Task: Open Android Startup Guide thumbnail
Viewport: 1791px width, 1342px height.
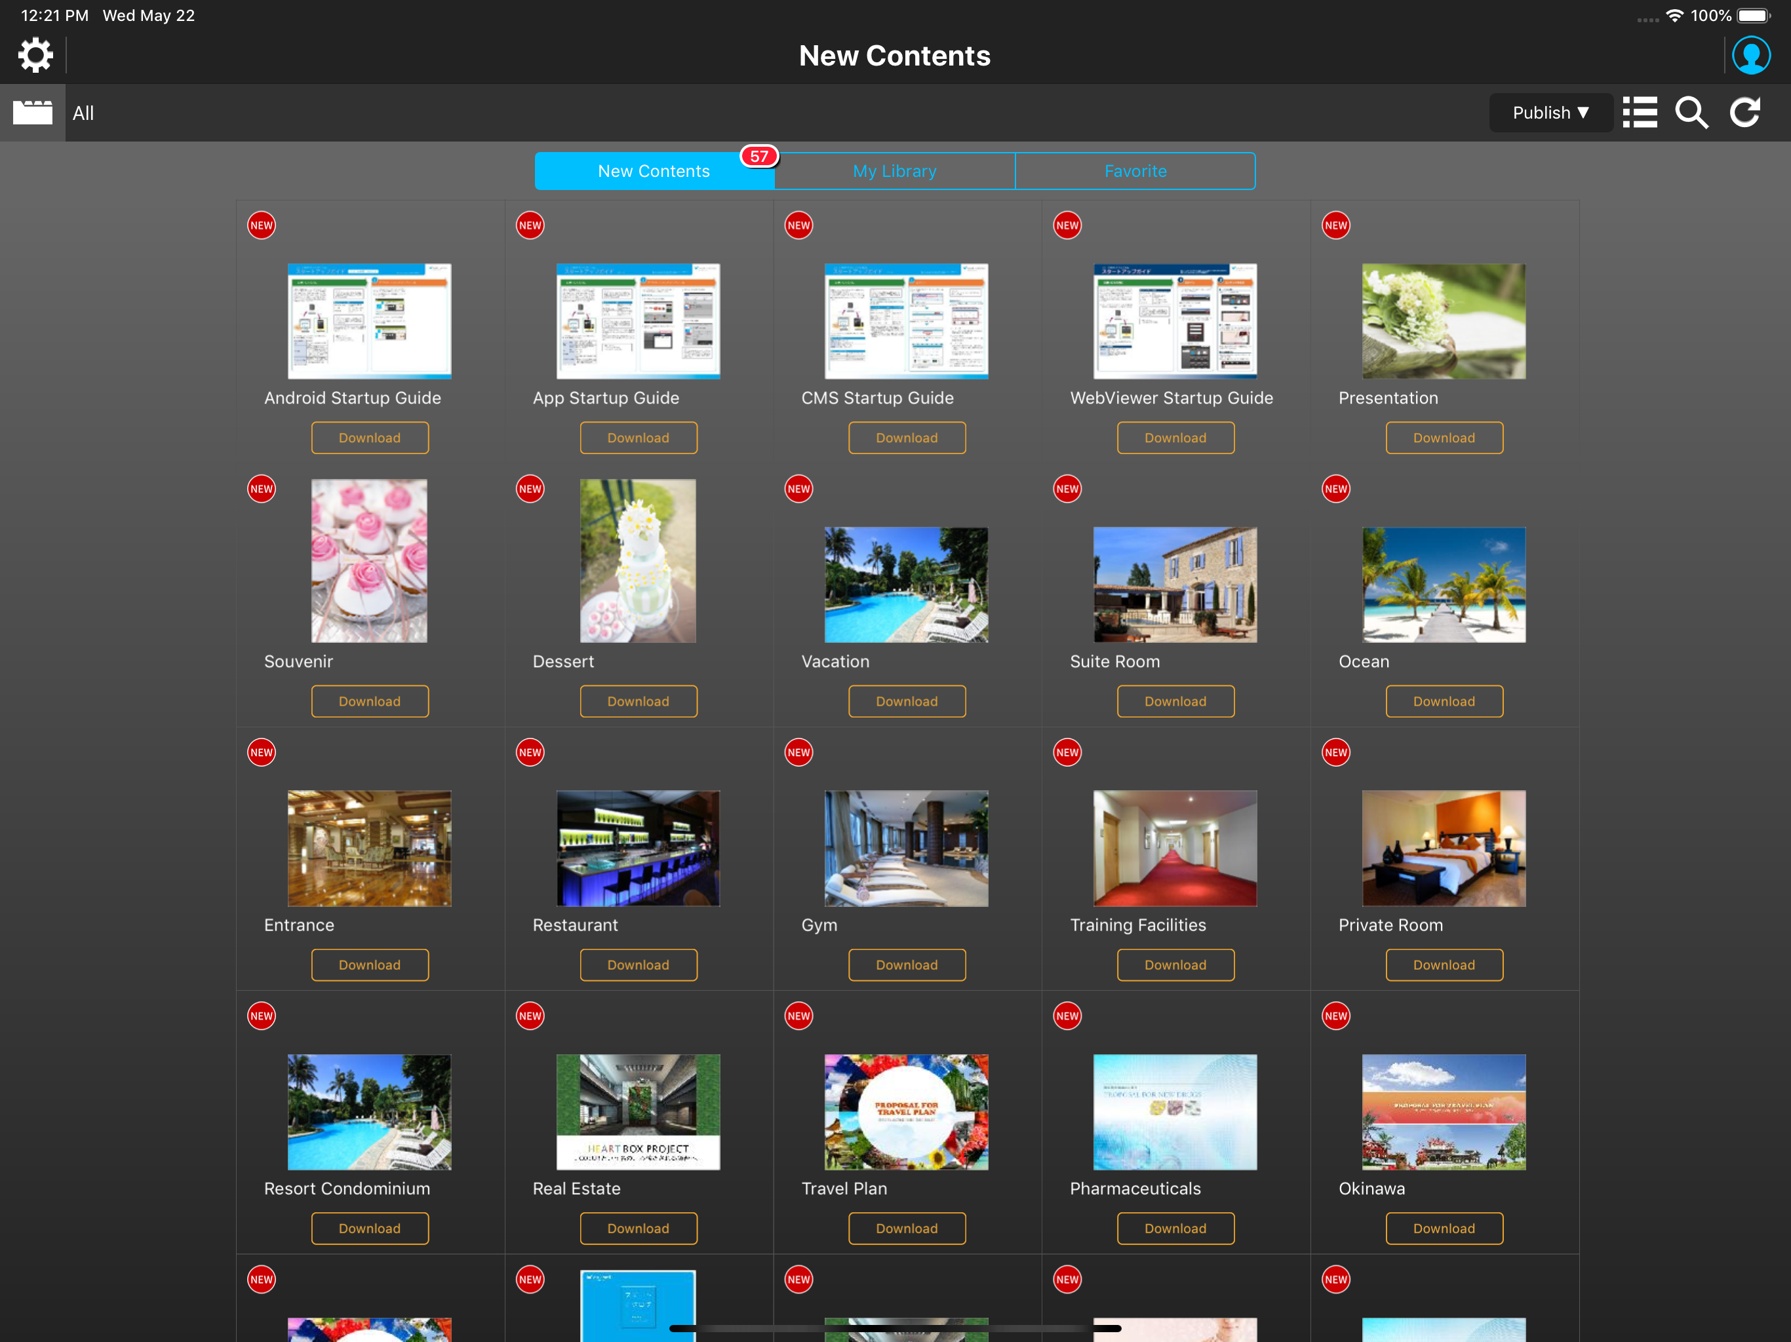Action: click(369, 321)
